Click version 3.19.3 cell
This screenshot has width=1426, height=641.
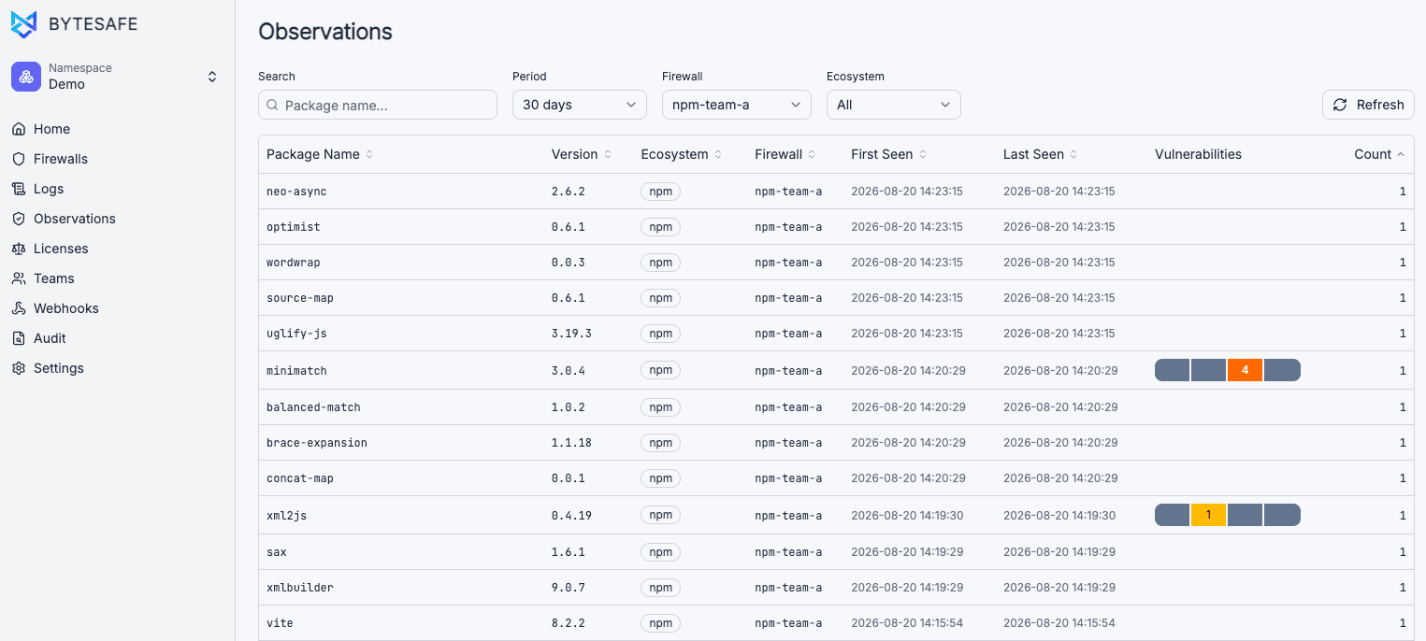click(571, 334)
